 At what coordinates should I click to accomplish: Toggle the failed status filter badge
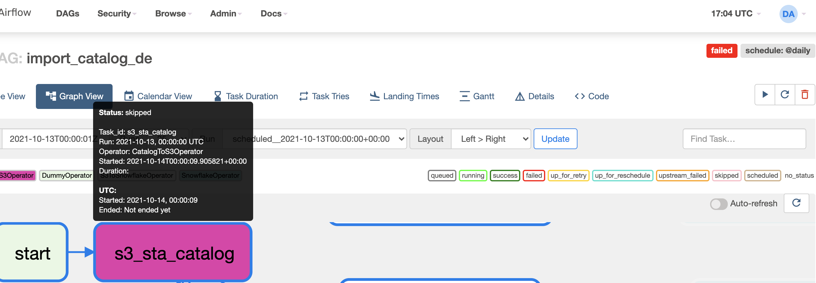point(533,175)
